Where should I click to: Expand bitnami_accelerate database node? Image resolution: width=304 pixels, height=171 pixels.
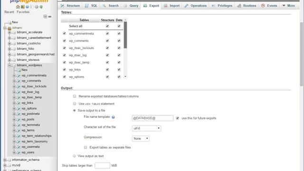coord(9,32)
